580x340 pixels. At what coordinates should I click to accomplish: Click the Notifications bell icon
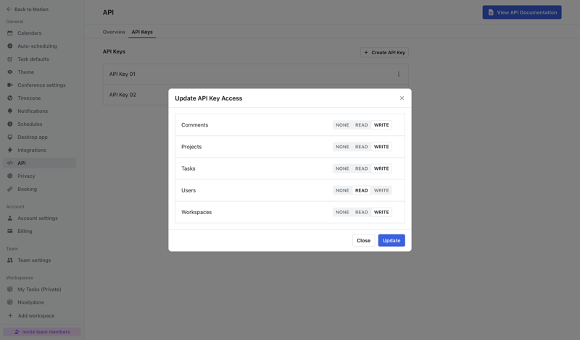[x=10, y=111]
